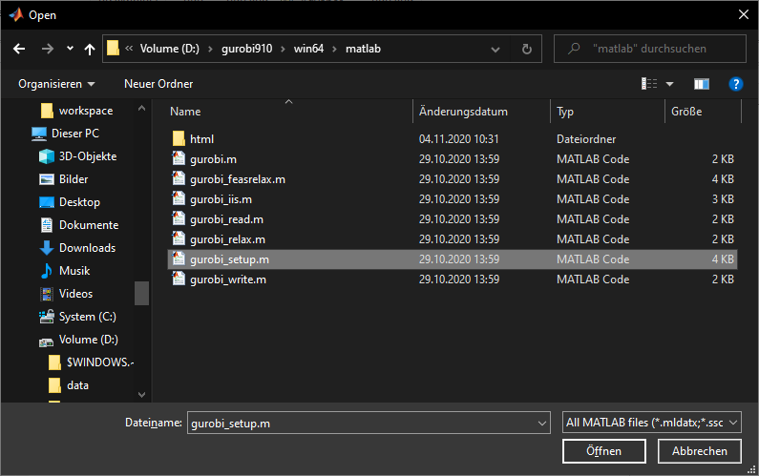Viewport: 759px width, 476px height.
Task: Select the html folder icon
Action: [179, 139]
